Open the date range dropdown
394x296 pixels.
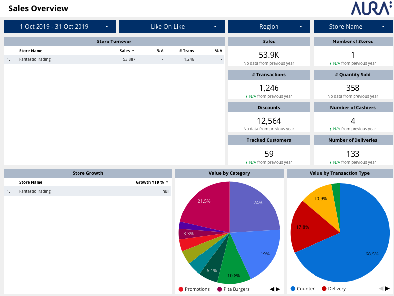tap(60, 27)
